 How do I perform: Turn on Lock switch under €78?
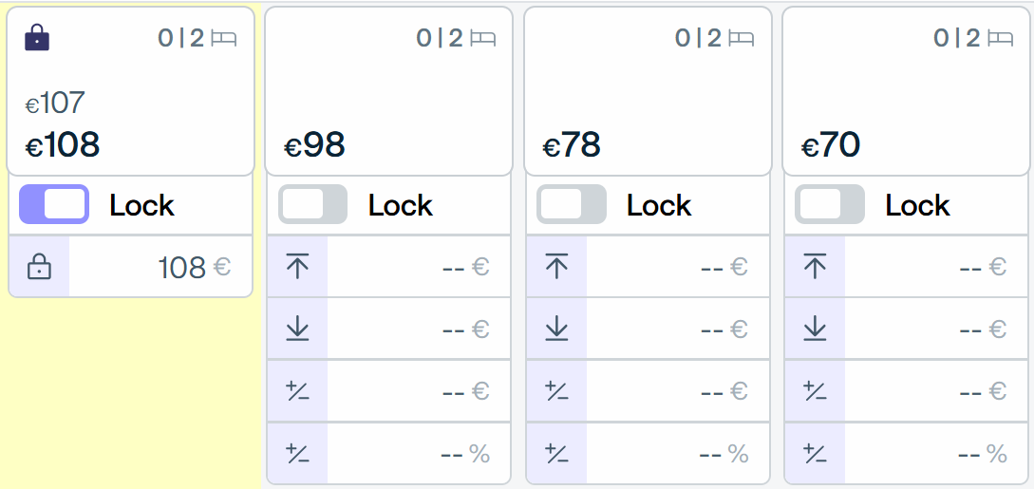pyautogui.click(x=571, y=204)
